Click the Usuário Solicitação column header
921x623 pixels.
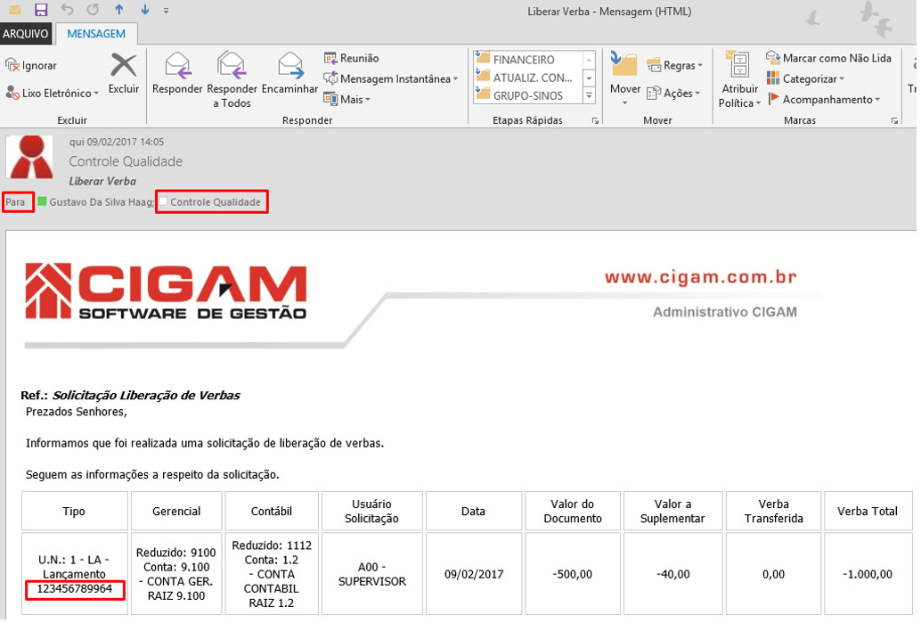(371, 512)
